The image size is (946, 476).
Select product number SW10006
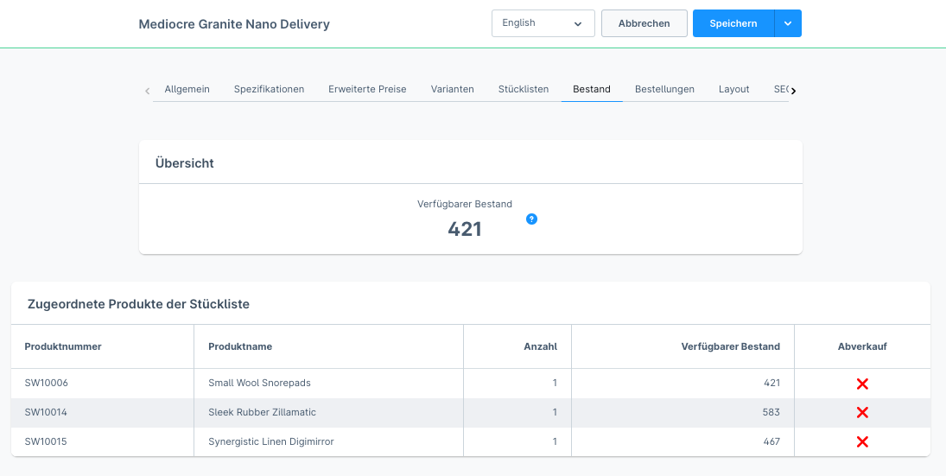(x=46, y=383)
